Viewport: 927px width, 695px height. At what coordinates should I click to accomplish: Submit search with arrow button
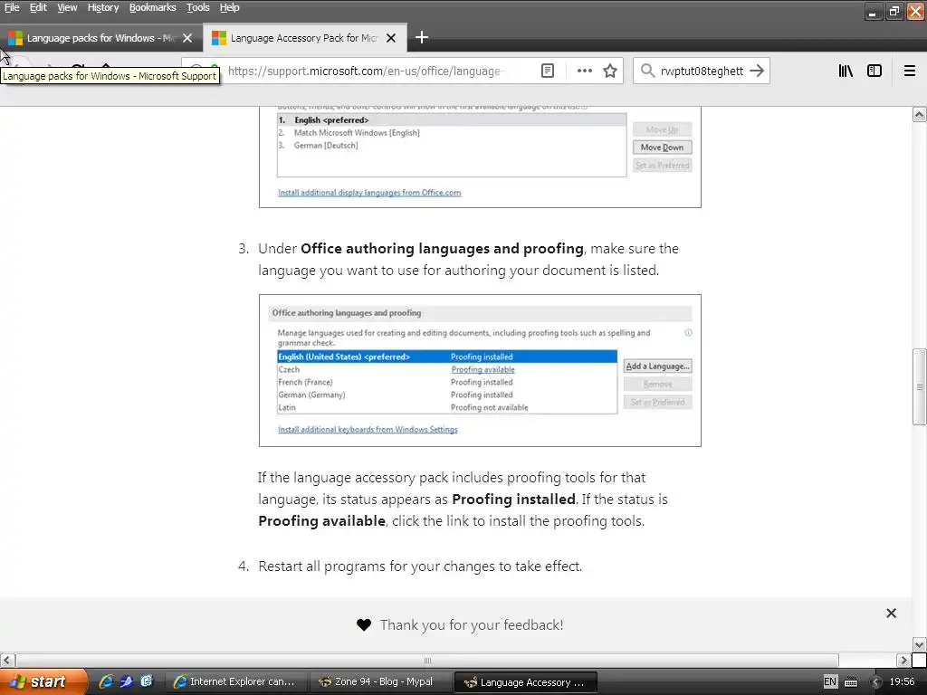click(x=757, y=71)
